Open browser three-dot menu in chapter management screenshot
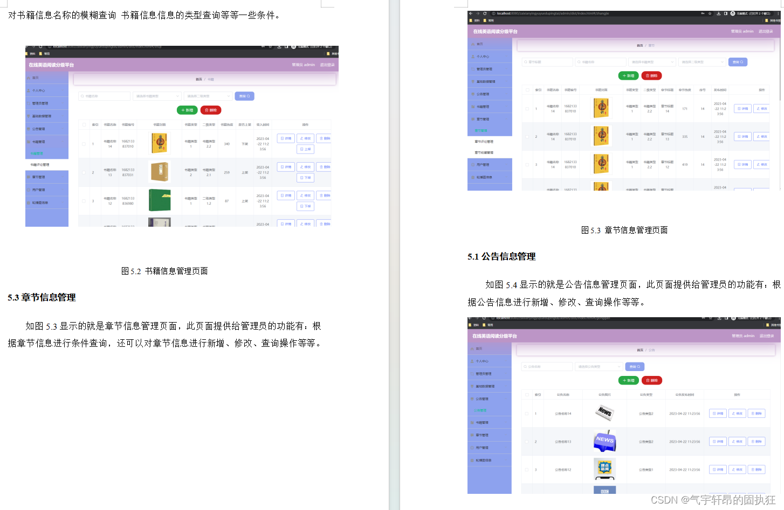 778,13
